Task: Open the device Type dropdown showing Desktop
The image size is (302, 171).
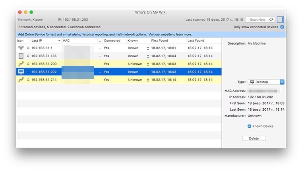Action: click(x=266, y=82)
